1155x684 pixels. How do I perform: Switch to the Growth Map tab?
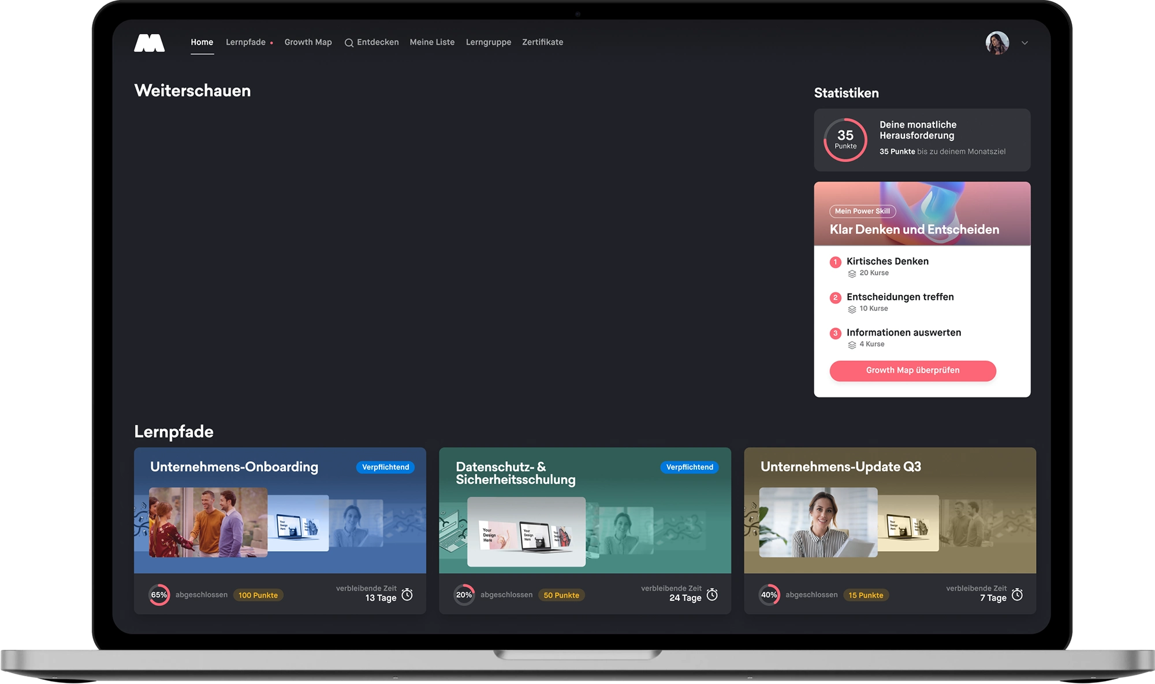click(x=308, y=42)
